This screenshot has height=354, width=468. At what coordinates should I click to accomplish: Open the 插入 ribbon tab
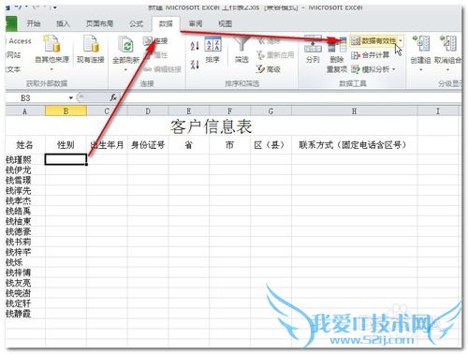pyautogui.click(x=63, y=23)
